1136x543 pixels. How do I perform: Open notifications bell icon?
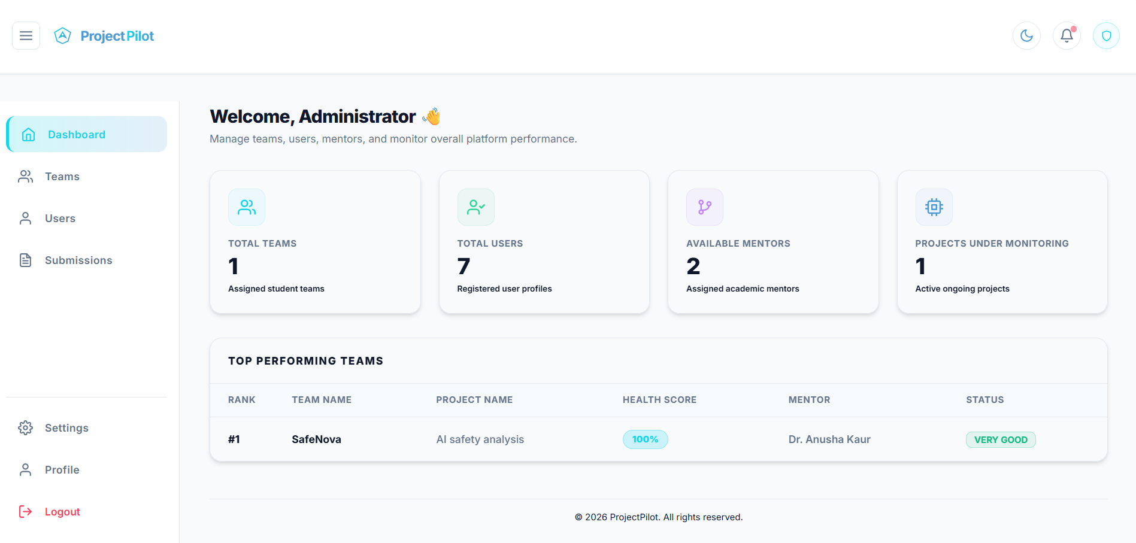click(x=1067, y=36)
